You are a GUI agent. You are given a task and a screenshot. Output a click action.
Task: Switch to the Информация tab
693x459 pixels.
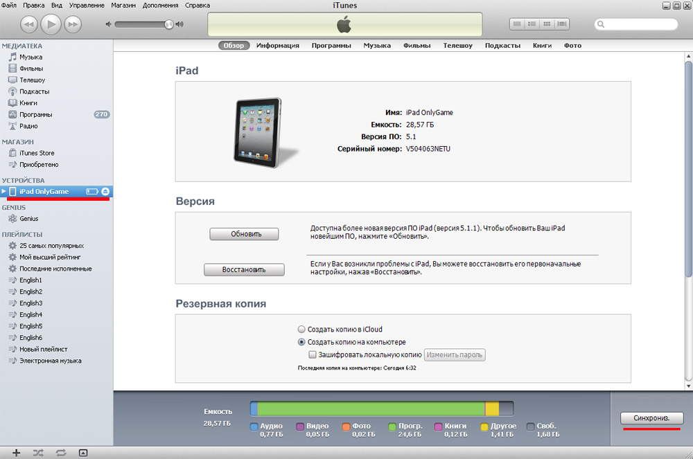coord(278,46)
